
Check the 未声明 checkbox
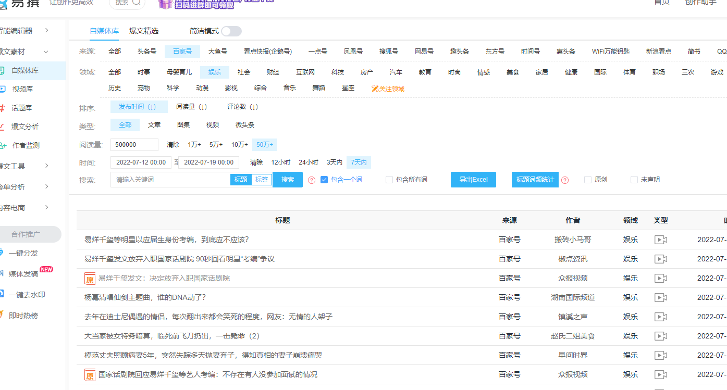point(634,180)
